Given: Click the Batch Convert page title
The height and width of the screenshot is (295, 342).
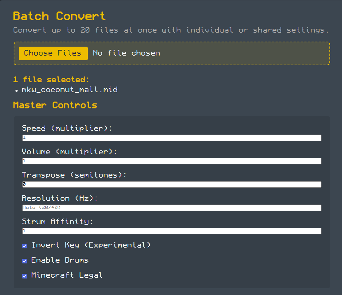Looking at the screenshot, I should [59, 16].
